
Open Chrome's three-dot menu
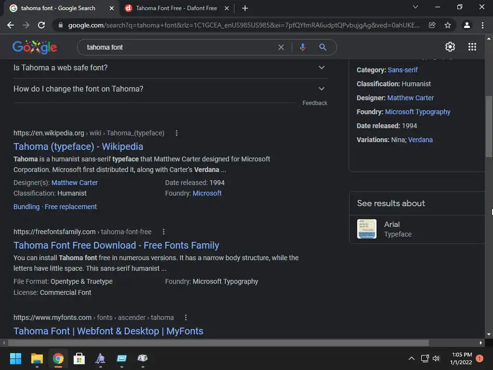482,25
